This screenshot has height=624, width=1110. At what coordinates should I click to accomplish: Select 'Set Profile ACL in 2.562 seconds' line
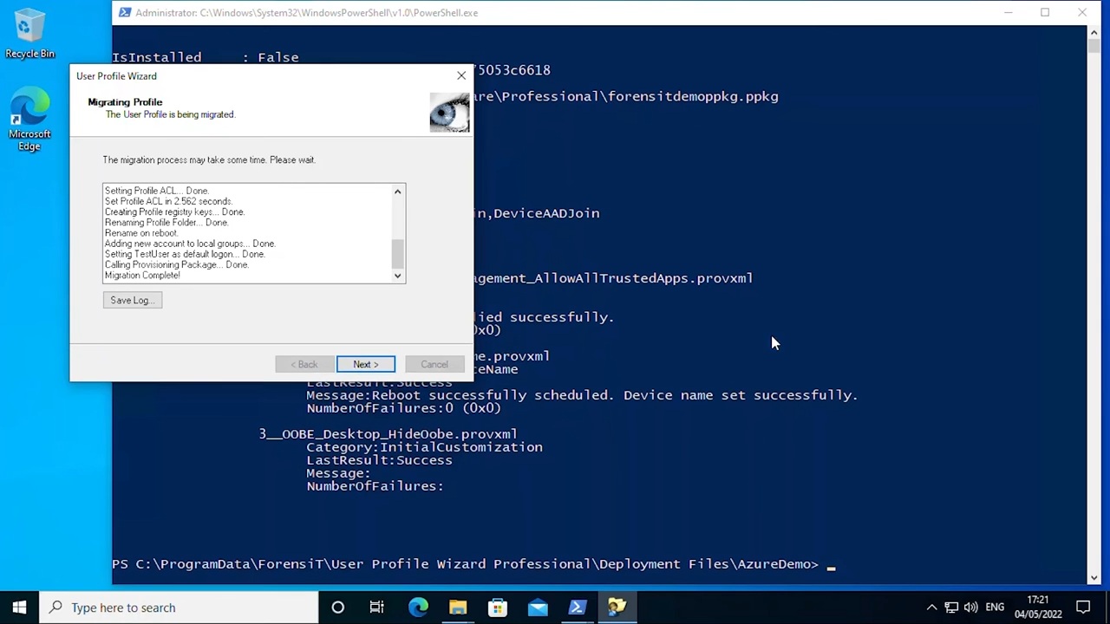click(x=168, y=201)
